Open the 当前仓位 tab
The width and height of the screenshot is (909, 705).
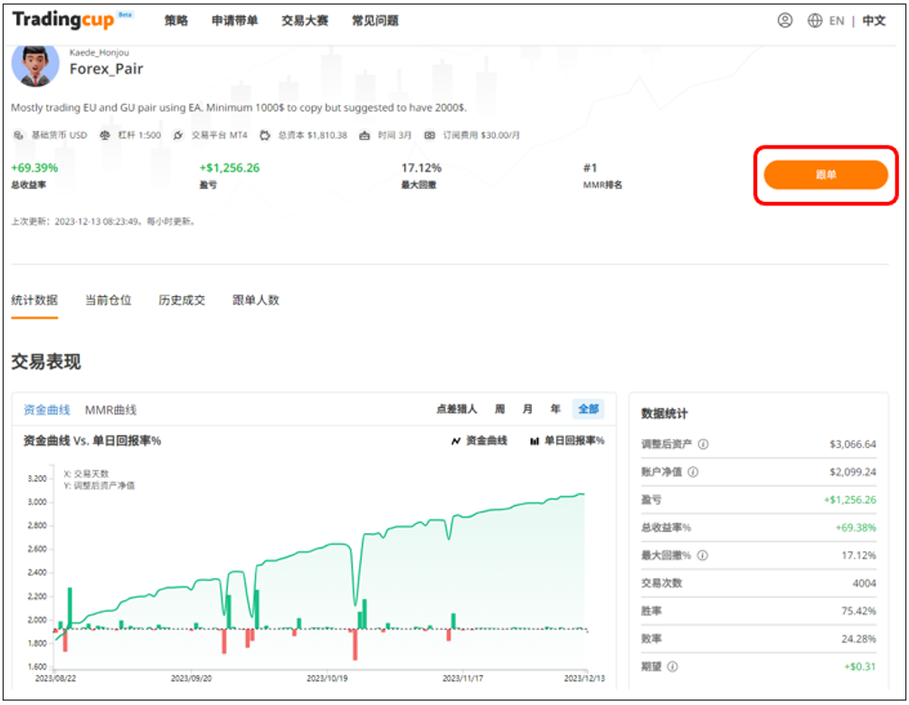click(109, 300)
